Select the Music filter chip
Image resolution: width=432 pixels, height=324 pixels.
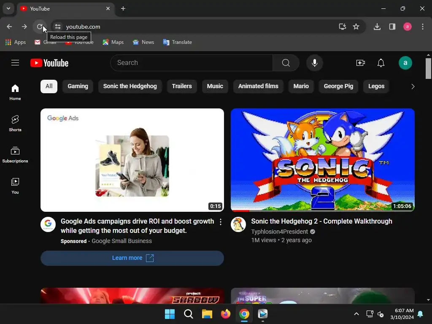point(215,86)
